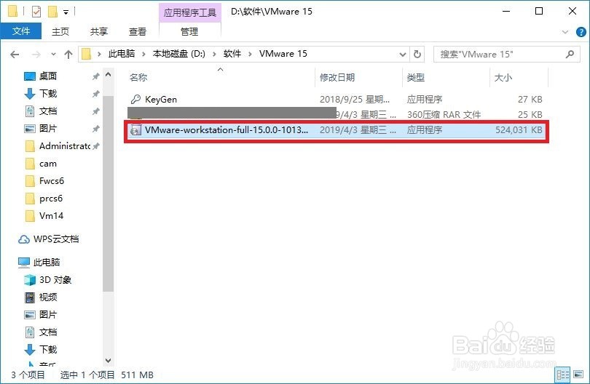This screenshot has width=590, height=384.
Task: Open the prcs6 folder in sidebar
Action: click(51, 199)
